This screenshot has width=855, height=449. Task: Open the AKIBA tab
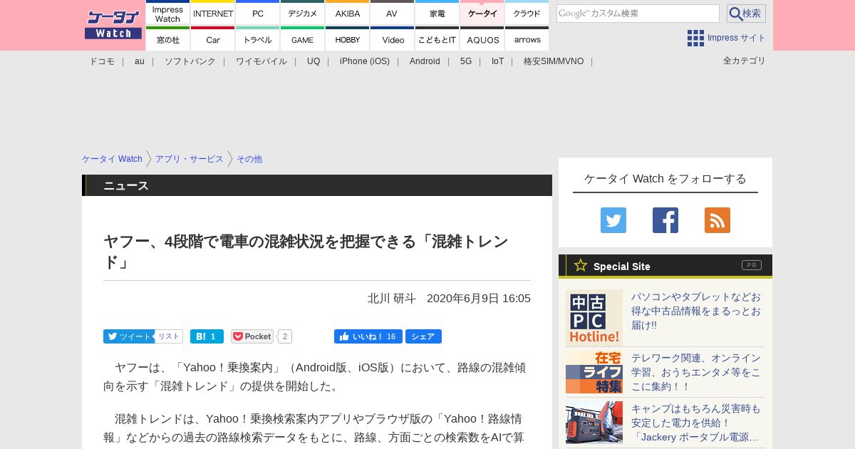[x=348, y=14]
